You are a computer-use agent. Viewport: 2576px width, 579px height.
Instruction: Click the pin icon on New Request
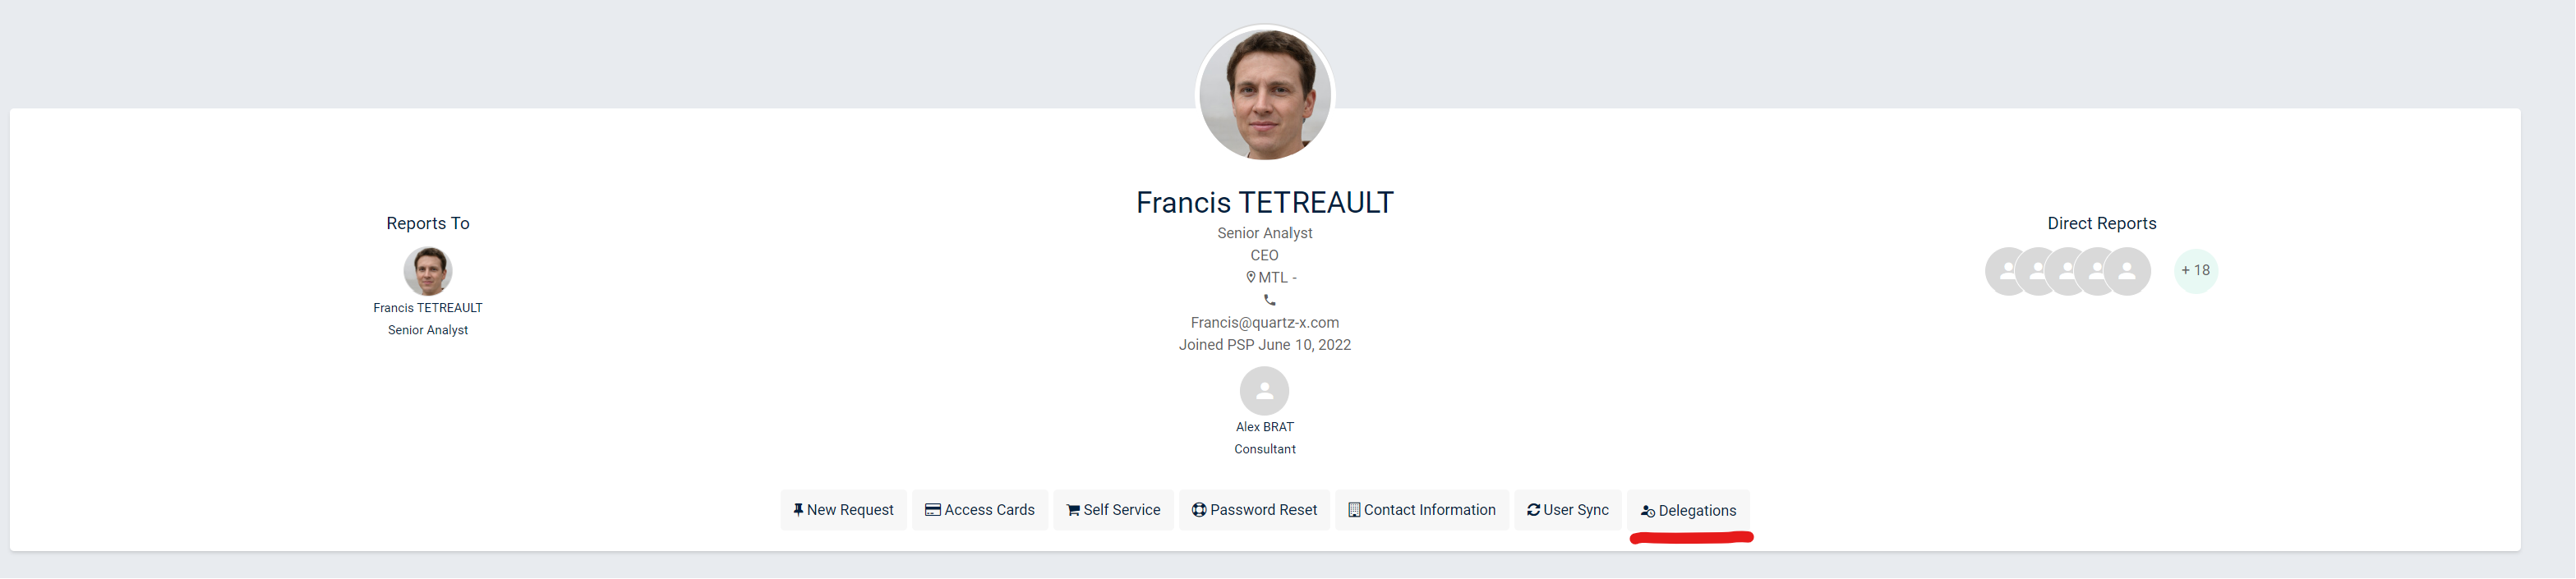(x=798, y=510)
